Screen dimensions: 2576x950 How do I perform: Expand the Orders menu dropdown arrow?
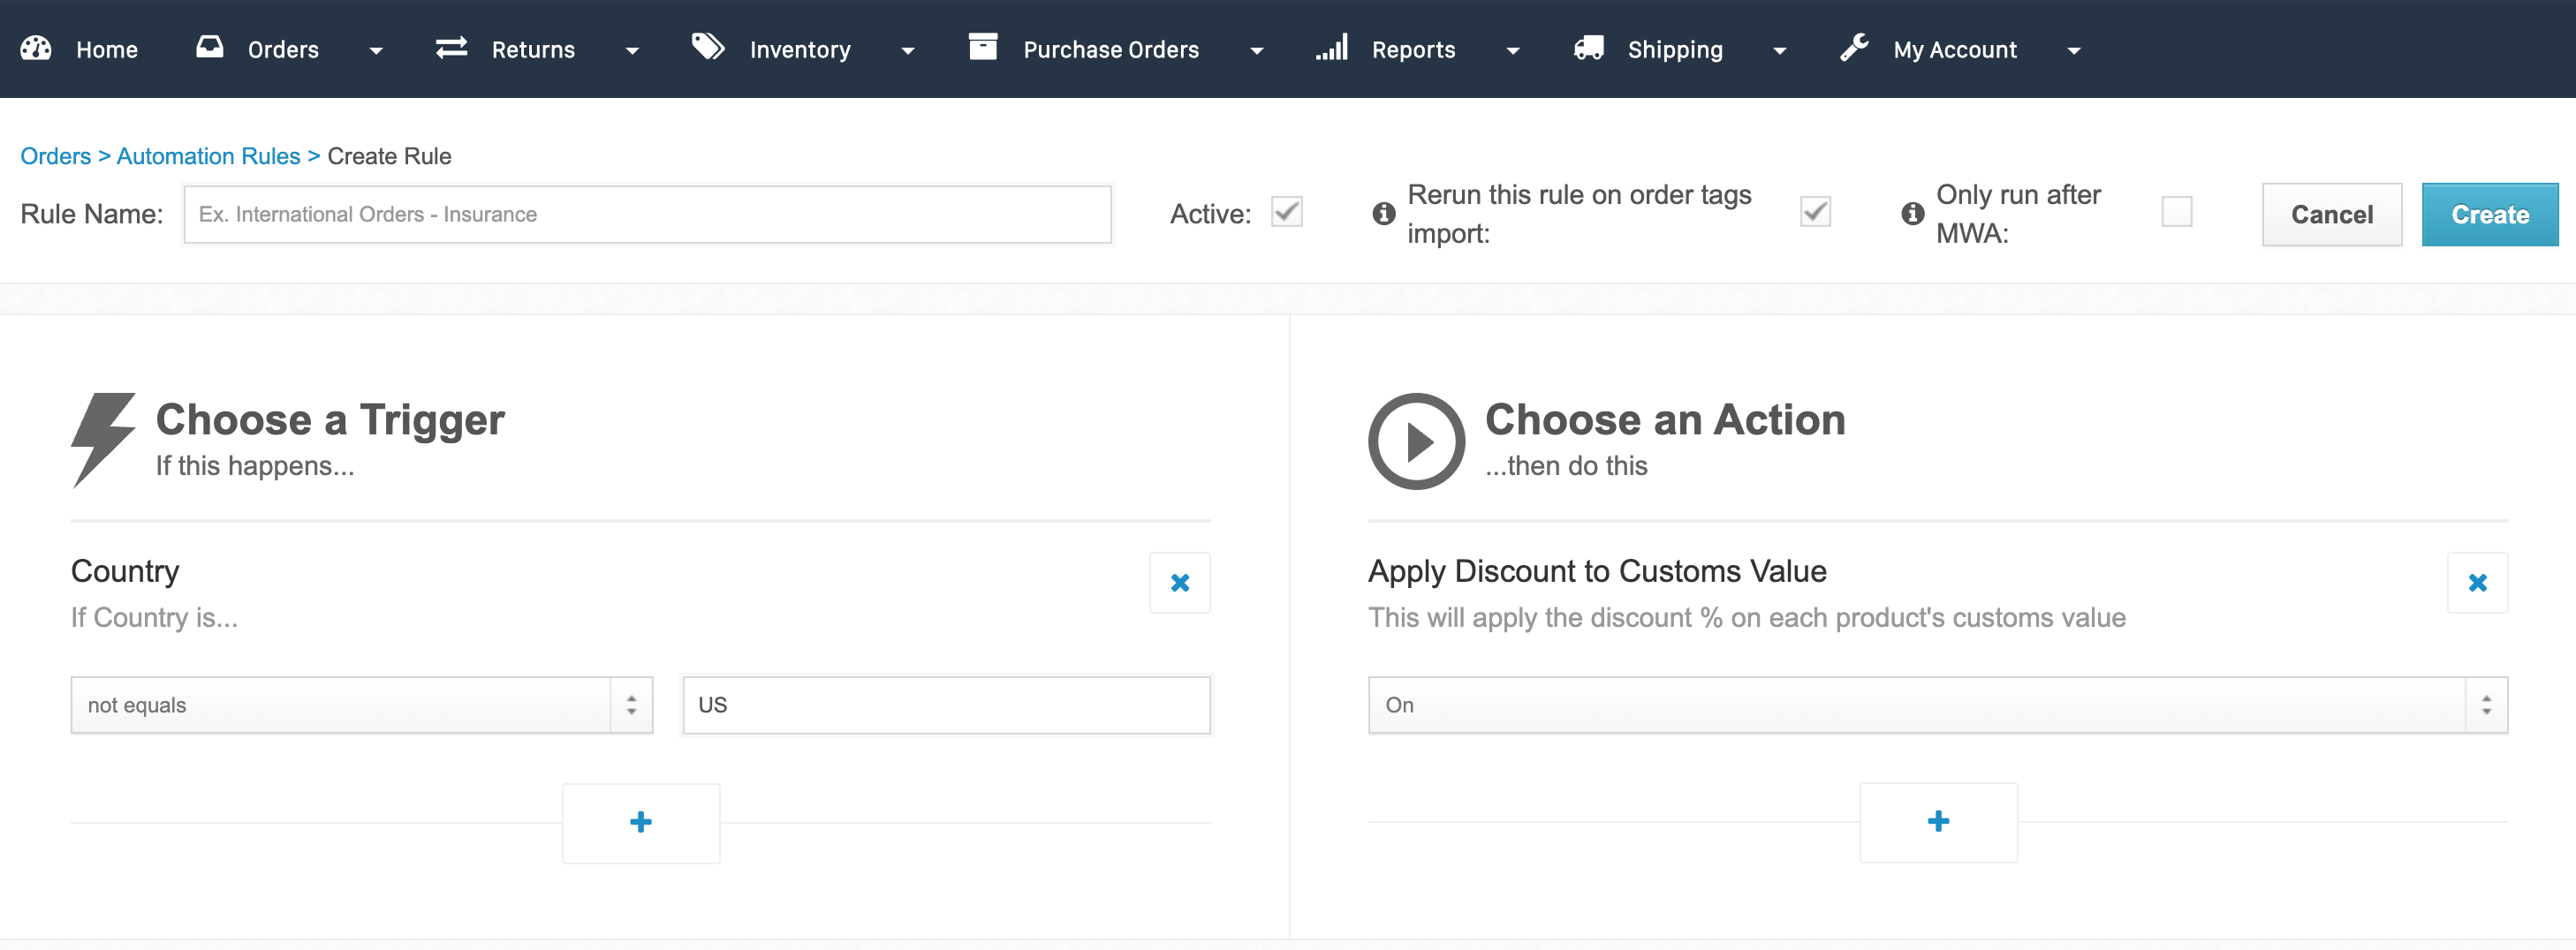pyautogui.click(x=376, y=51)
